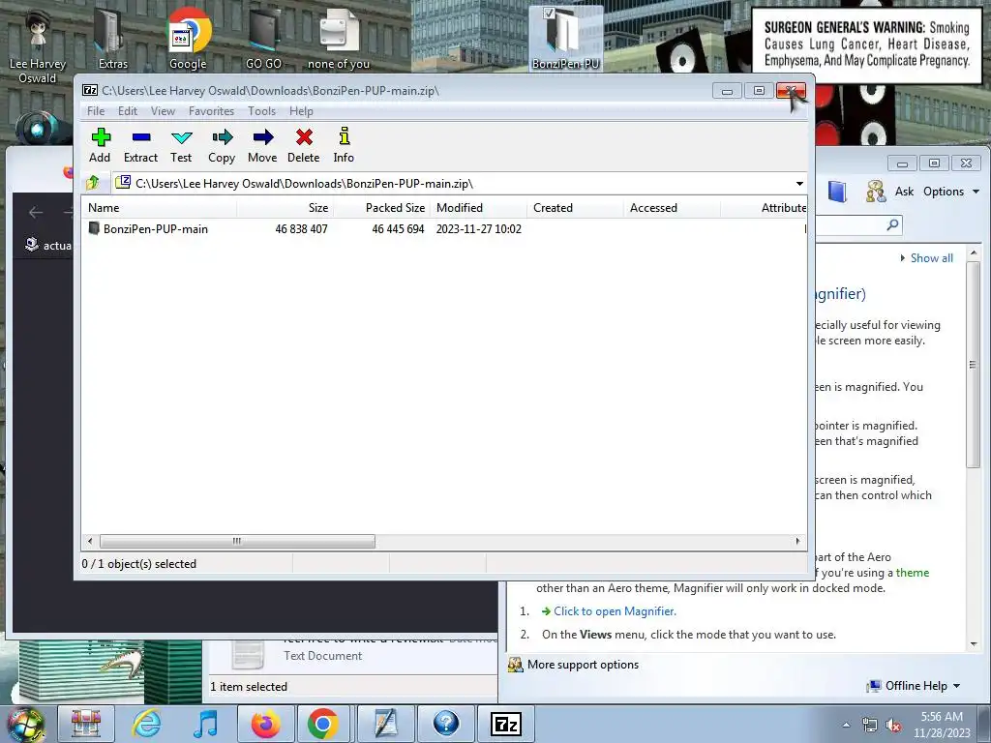Sort by the Modified column header

(478, 208)
